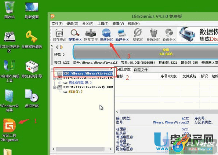Switch to the 浏览文件 tab

(x=141, y=70)
